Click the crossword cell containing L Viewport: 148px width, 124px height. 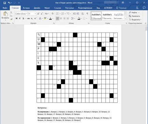point(39,35)
